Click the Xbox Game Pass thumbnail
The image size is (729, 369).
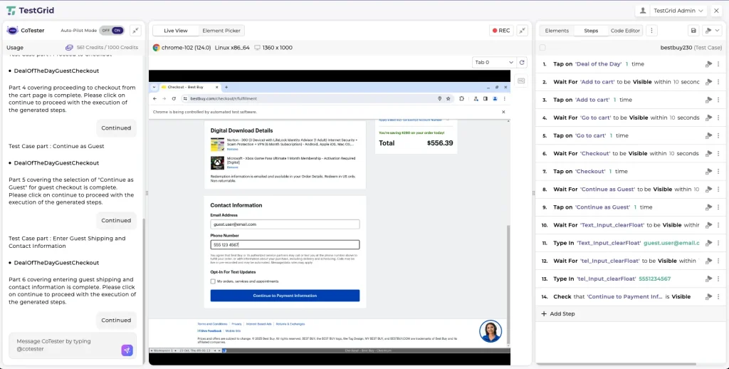217,163
